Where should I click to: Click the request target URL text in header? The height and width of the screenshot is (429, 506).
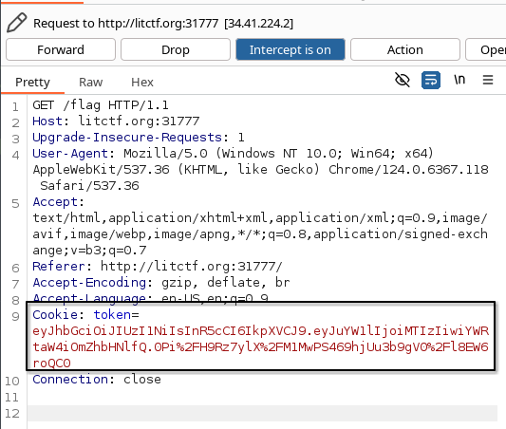(x=159, y=23)
